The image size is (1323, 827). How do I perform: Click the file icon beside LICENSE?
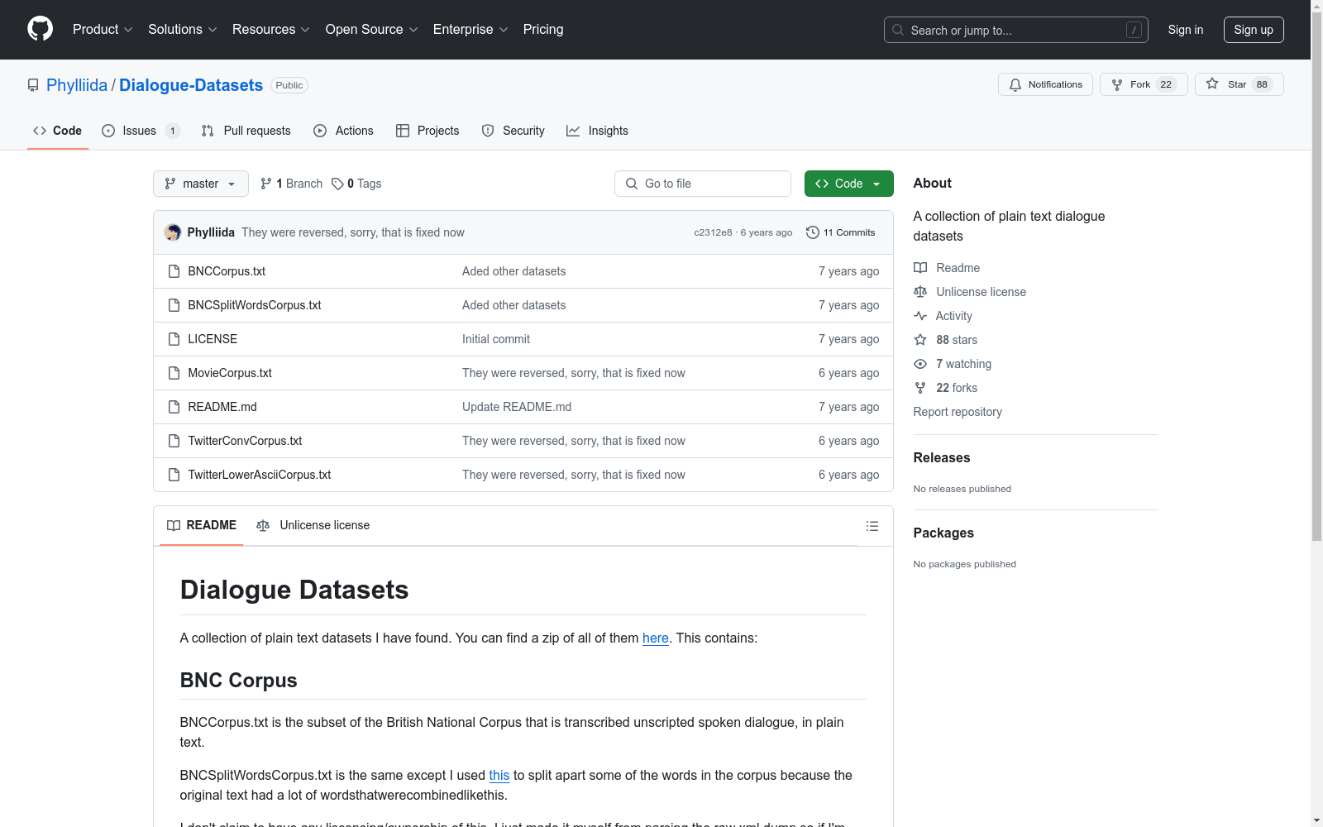pos(174,339)
